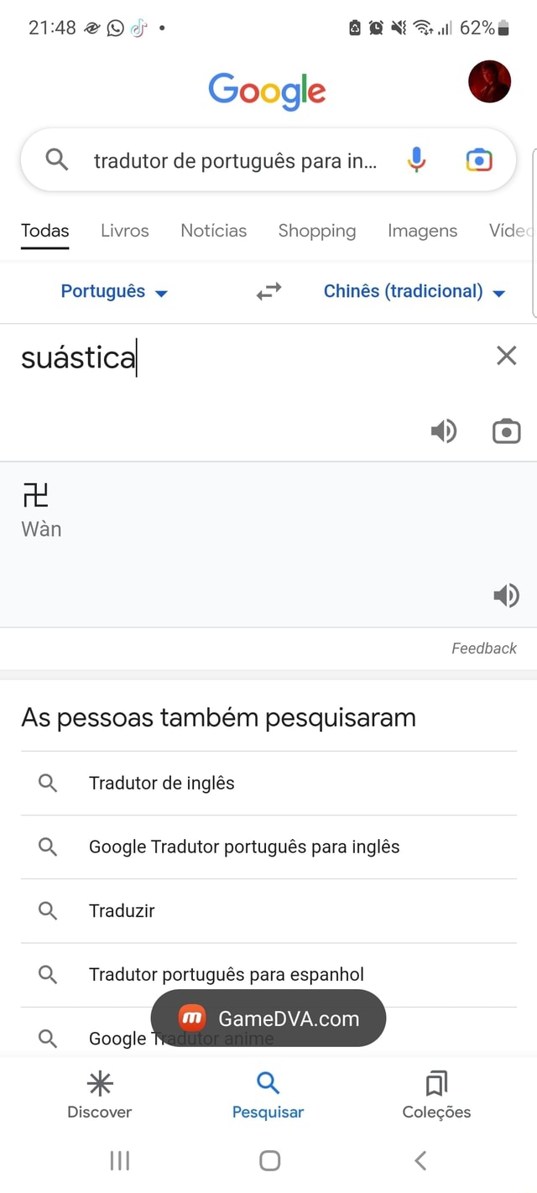Swap translation languages with the arrows icon
Screen dimensions: 537x1193
click(268, 290)
